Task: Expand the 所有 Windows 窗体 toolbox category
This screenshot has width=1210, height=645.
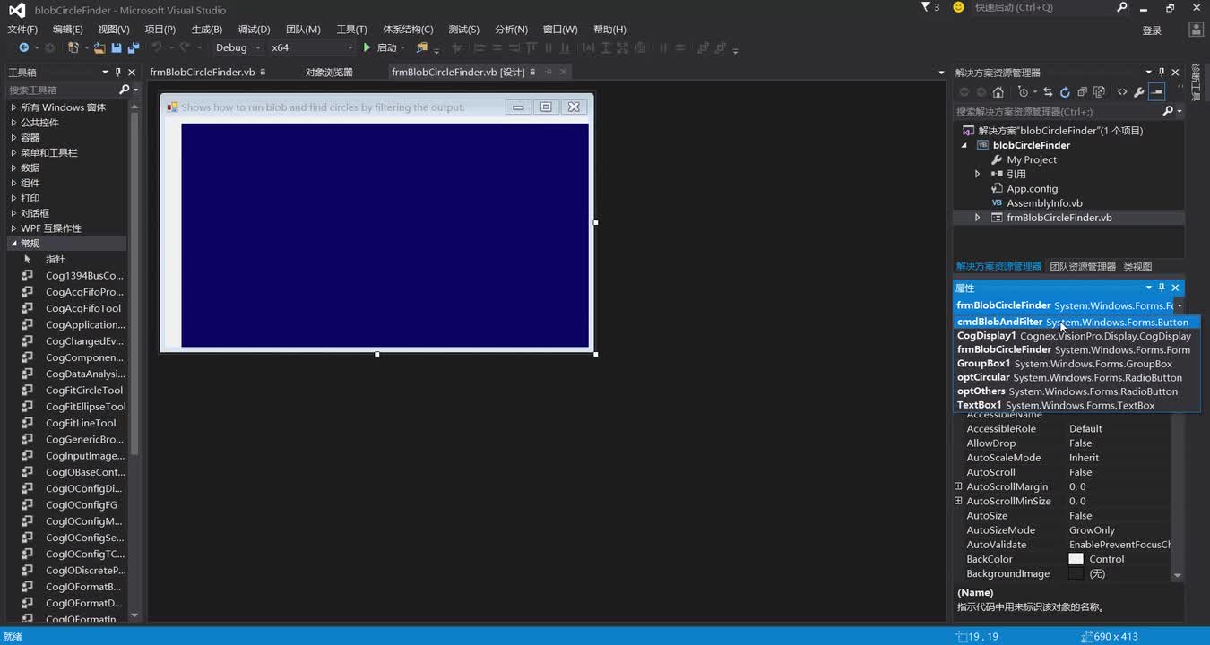Action: (x=13, y=107)
